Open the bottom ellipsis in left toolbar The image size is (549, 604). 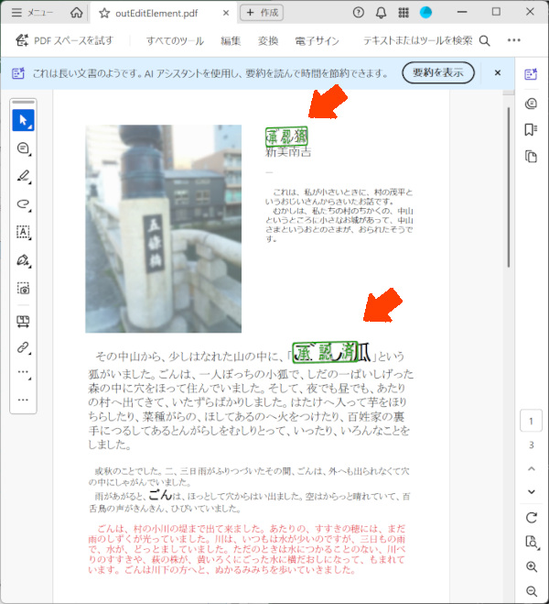pos(23,400)
